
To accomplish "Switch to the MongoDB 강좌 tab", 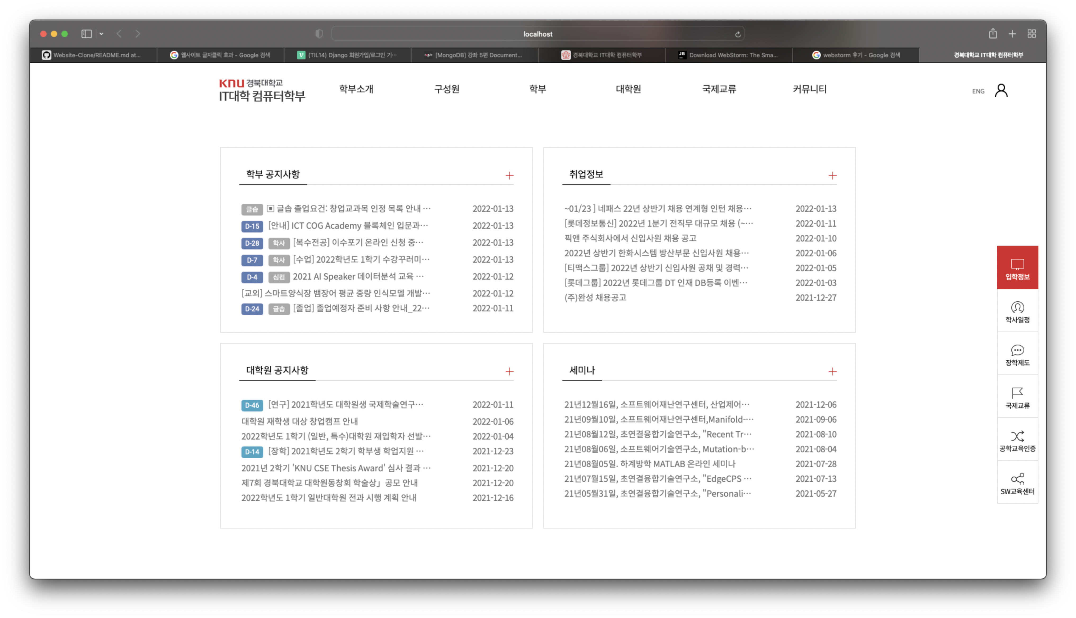I will [474, 55].
